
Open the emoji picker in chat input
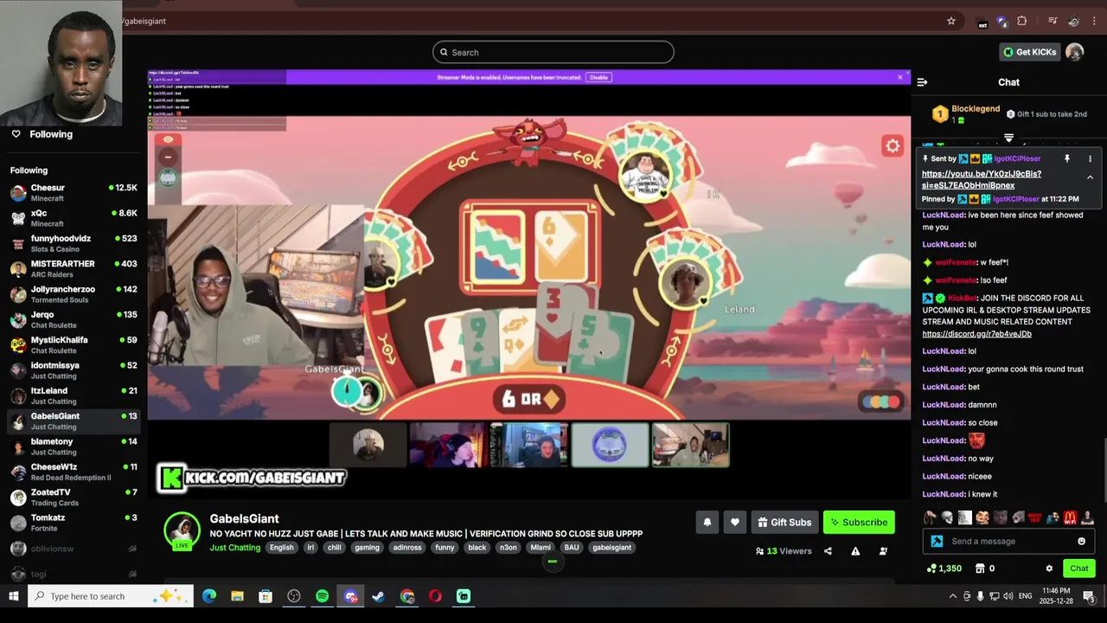click(x=1081, y=542)
